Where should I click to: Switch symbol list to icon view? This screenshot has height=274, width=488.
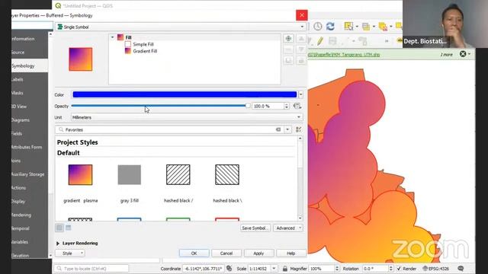click(59, 228)
